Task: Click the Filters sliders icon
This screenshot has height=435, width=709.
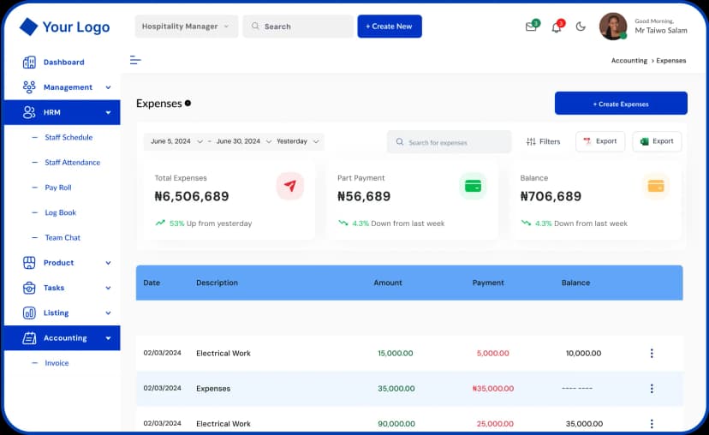Action: (531, 141)
